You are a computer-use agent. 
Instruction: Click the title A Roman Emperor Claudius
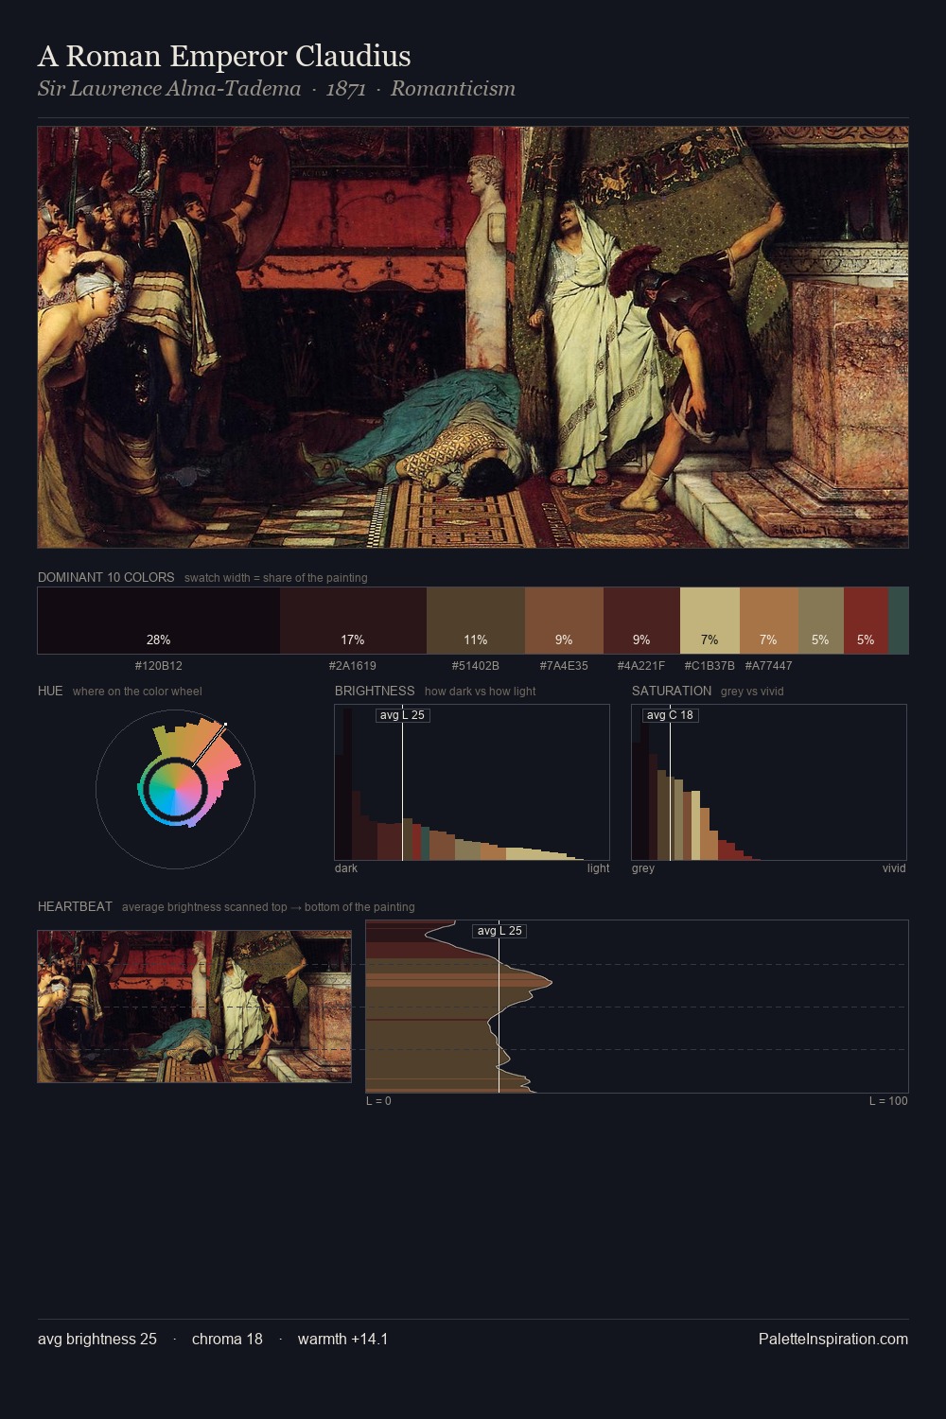tap(224, 57)
